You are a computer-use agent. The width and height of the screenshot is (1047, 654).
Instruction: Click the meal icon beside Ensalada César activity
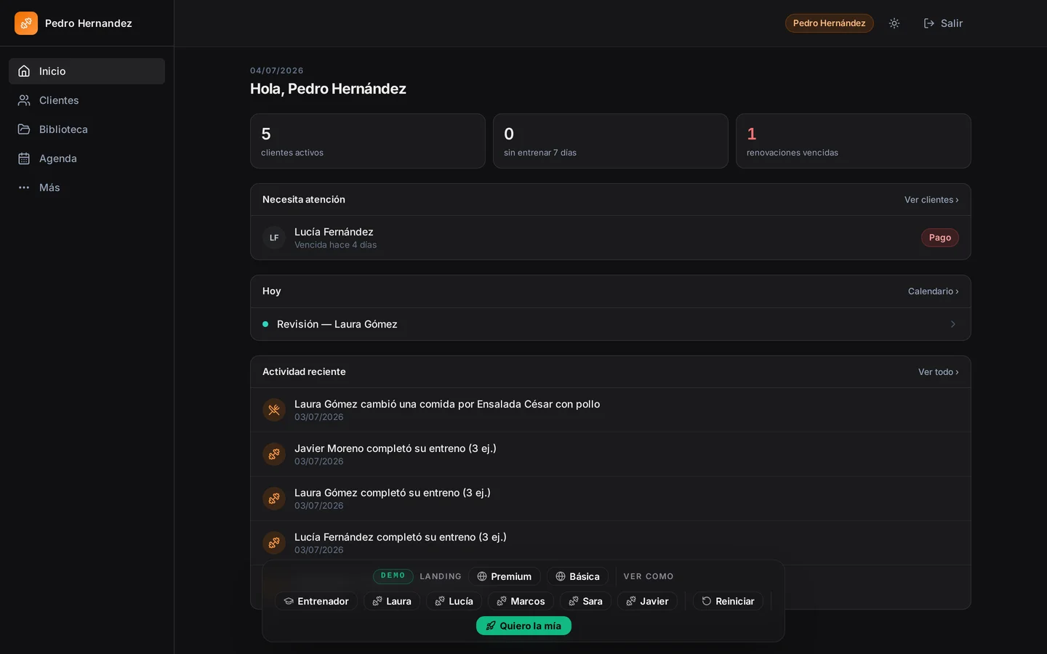(274, 410)
